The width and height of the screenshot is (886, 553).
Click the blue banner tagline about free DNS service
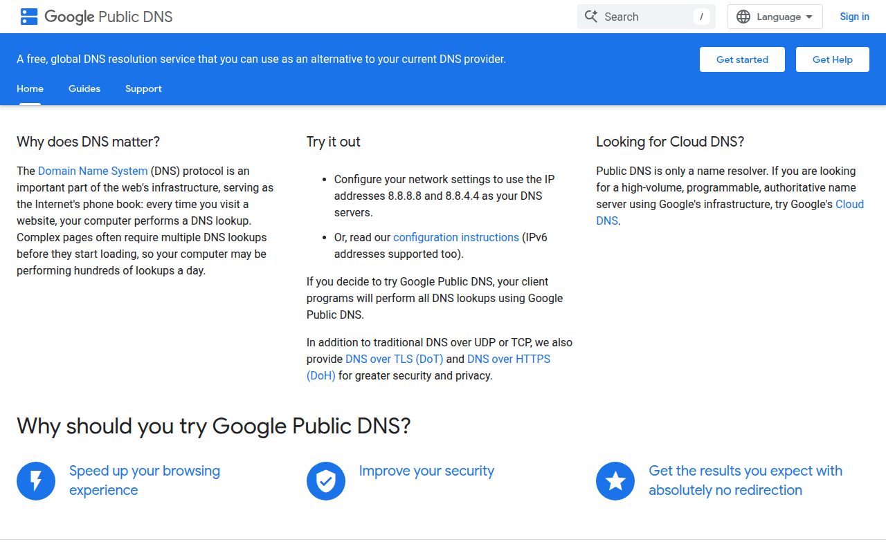click(262, 59)
